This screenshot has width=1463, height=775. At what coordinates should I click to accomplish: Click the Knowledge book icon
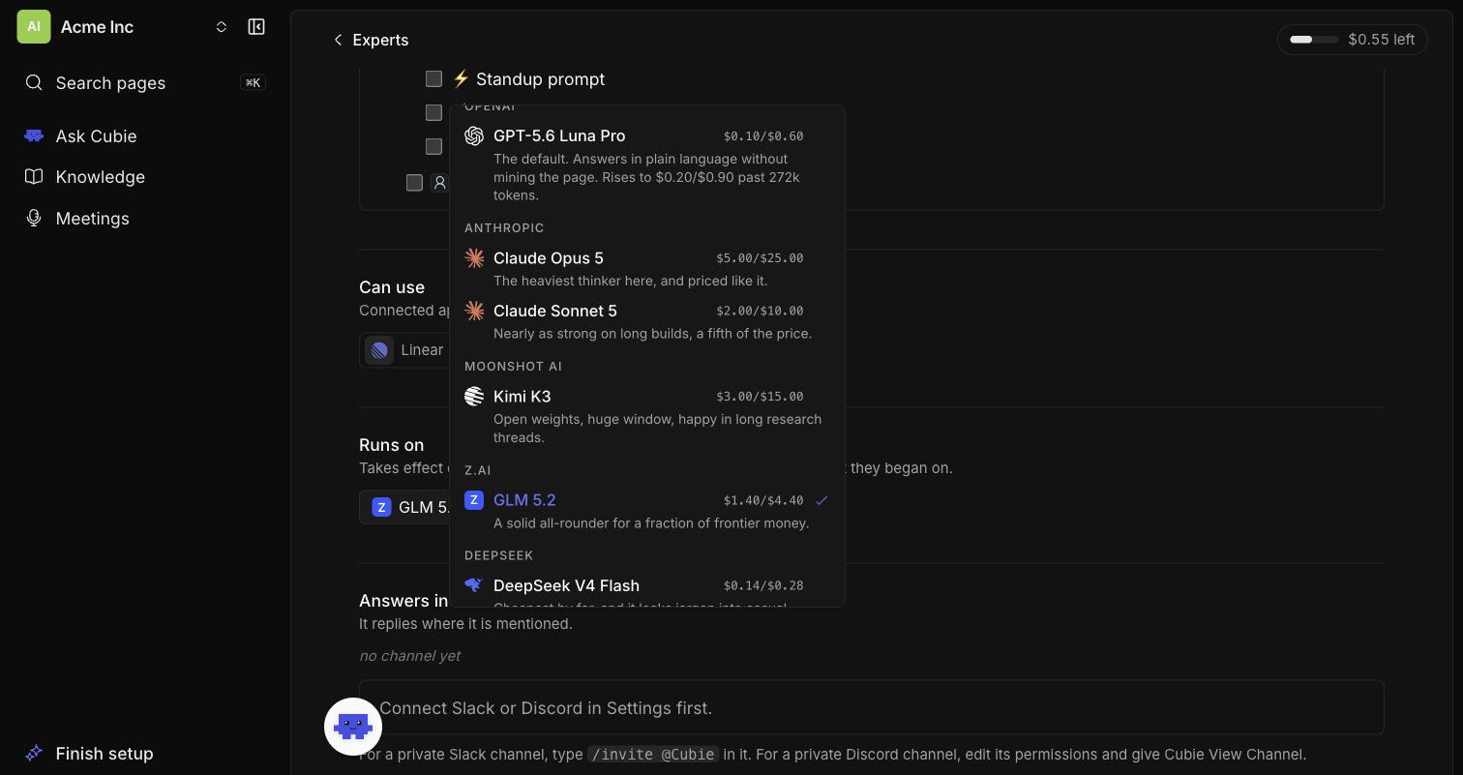coord(34,177)
